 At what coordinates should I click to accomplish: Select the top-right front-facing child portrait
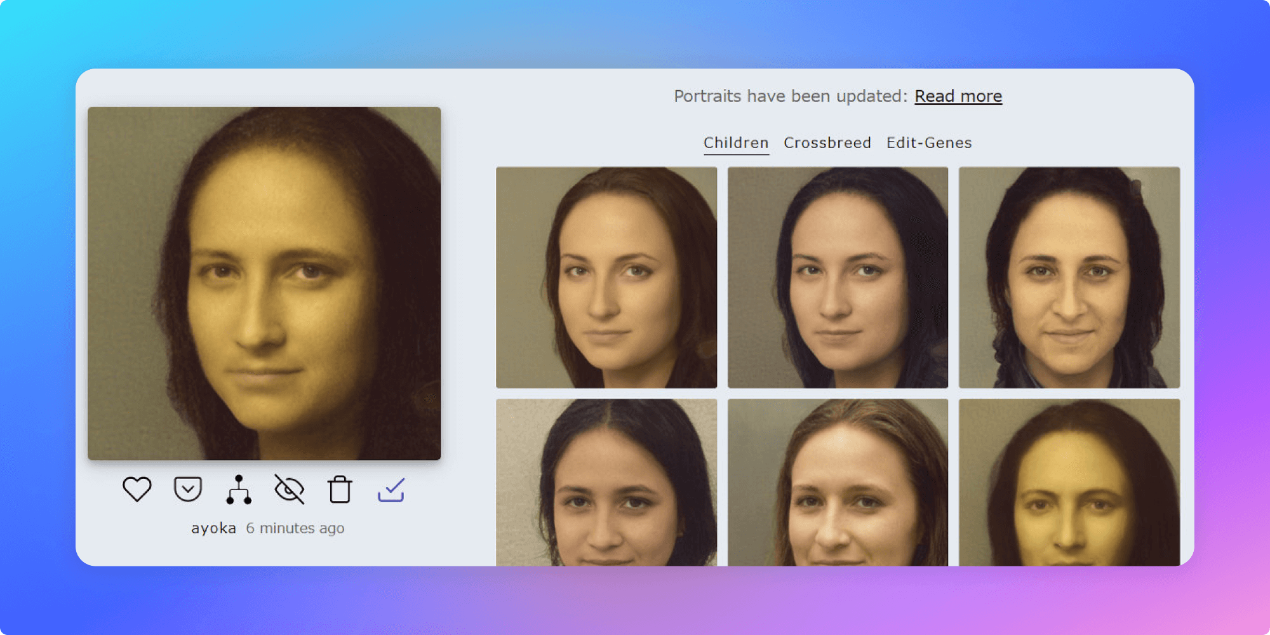(1069, 277)
